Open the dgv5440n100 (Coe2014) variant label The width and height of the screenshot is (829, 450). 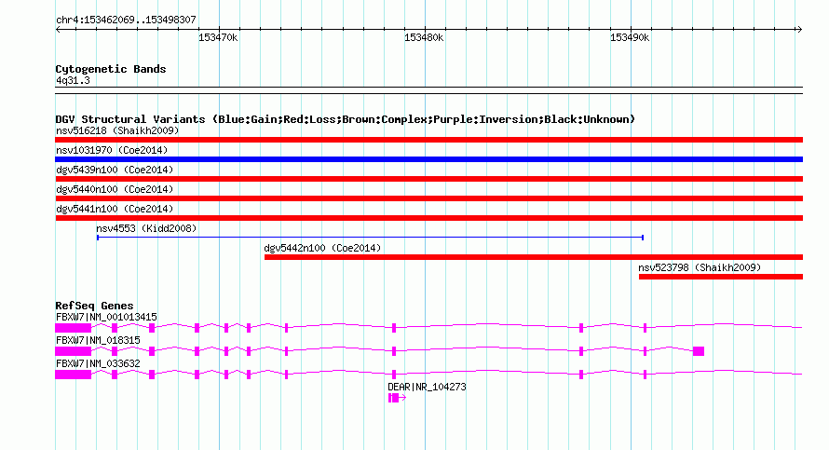coord(115,189)
